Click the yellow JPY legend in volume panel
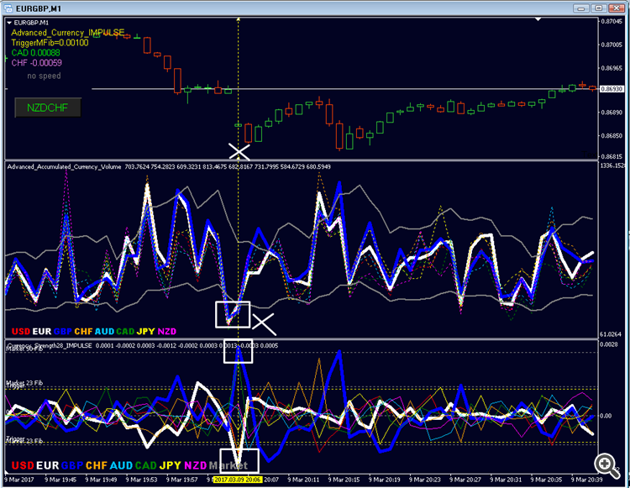Viewport: 630px width, 488px height. [146, 332]
